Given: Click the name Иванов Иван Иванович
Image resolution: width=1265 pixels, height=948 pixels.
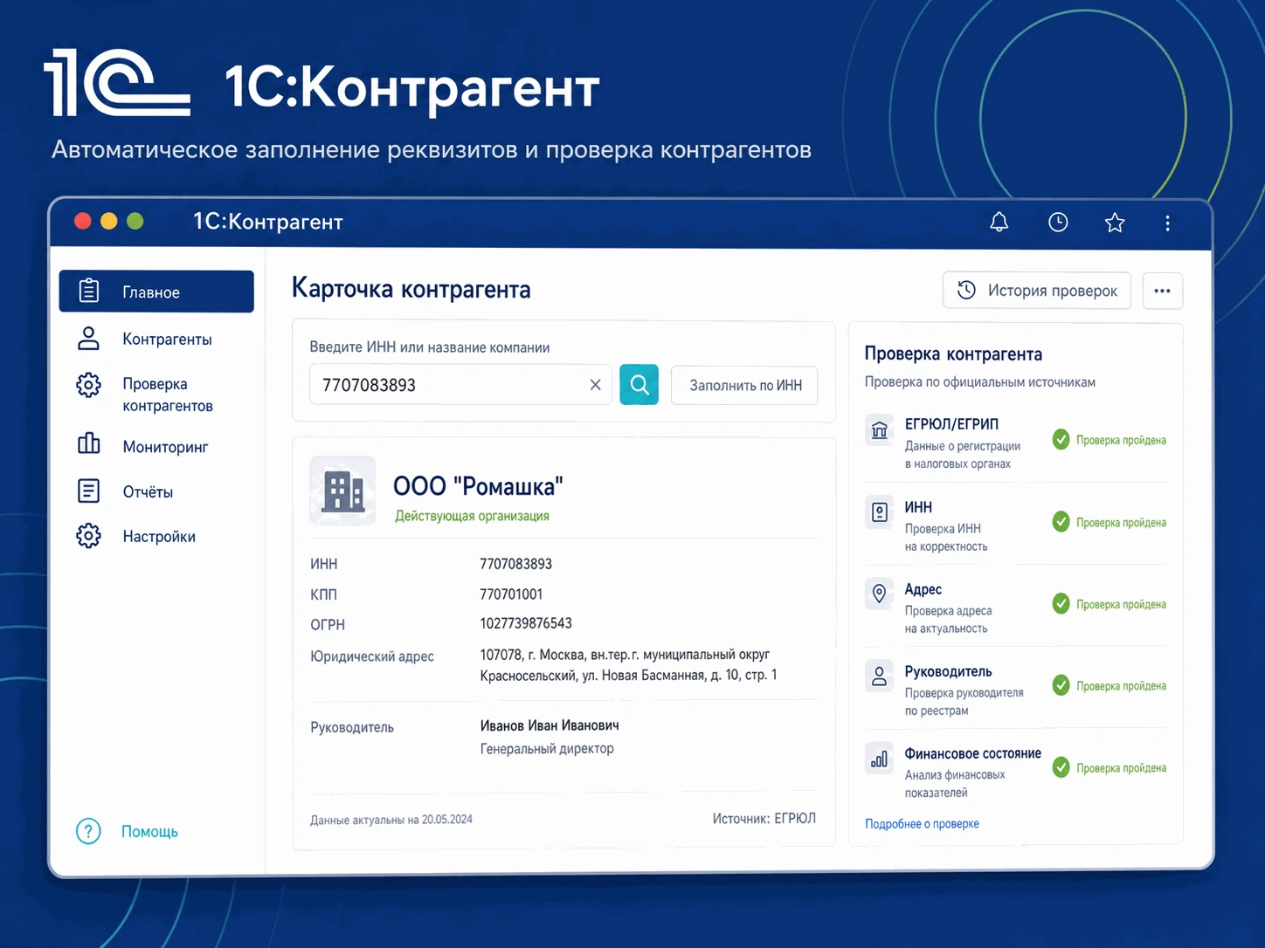Looking at the screenshot, I should click(550, 725).
